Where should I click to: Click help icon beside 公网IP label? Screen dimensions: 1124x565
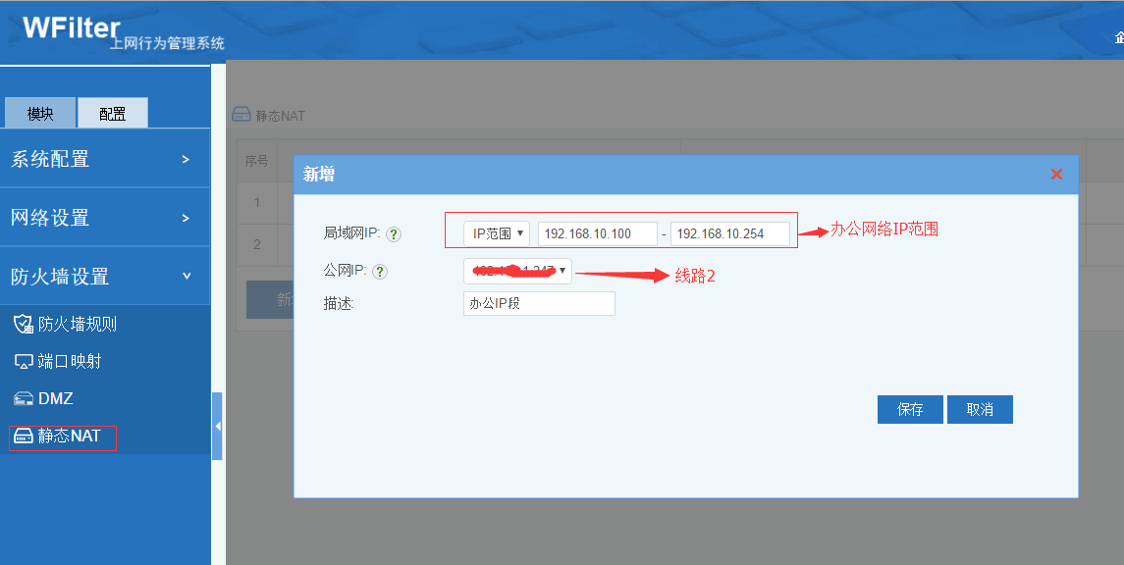380,272
